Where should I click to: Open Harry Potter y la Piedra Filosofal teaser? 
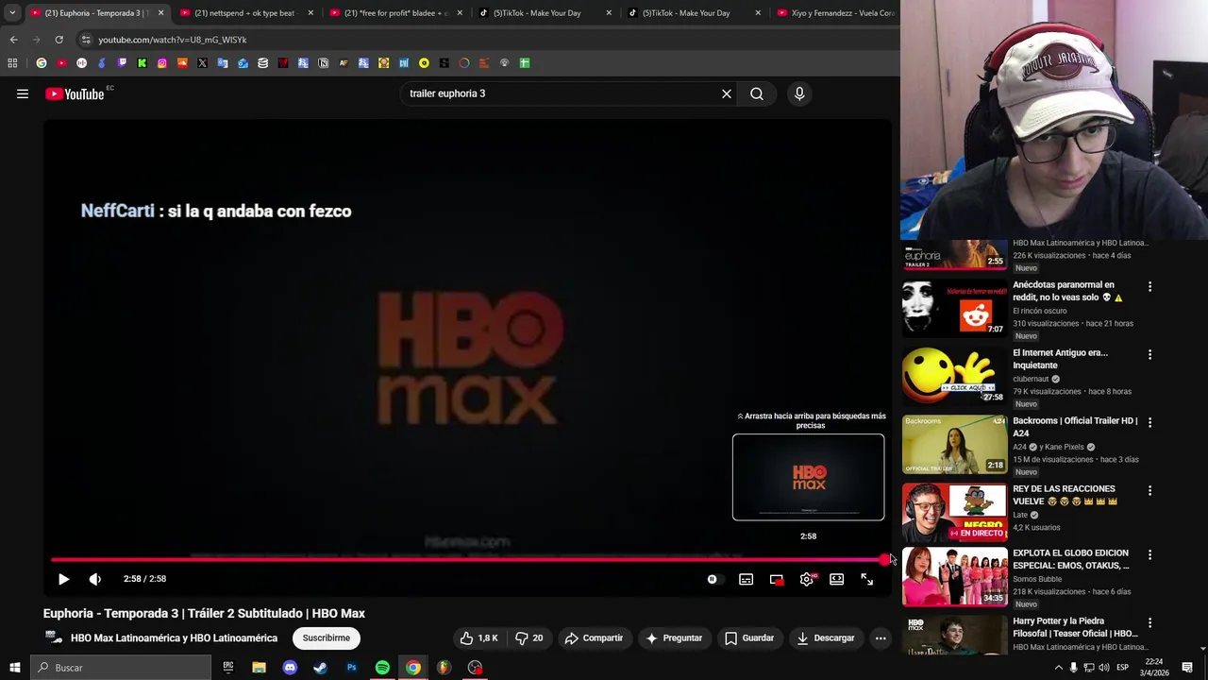click(x=954, y=635)
